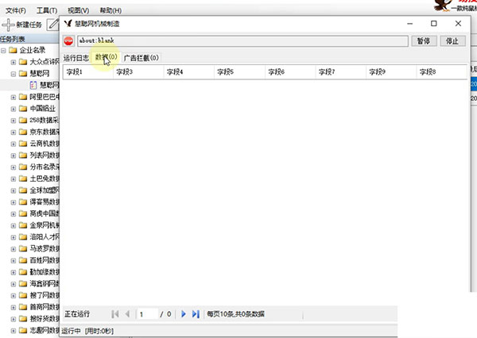Image resolution: width=477 pixels, height=338 pixels.
Task: Click the 字段8 column header
Action: (441, 72)
